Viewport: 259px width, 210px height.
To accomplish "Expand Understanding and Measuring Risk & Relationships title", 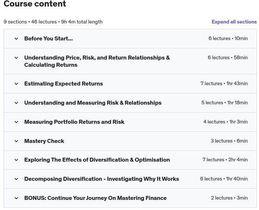I will pos(93,103).
